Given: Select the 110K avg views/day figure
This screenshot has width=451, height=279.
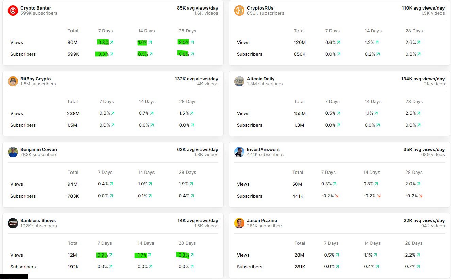Looking at the screenshot, I should tap(423, 8).
